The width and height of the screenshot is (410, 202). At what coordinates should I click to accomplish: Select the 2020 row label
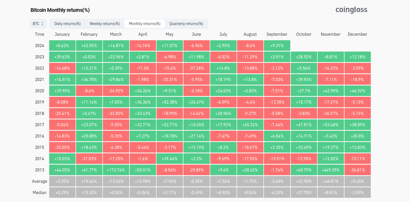pos(40,91)
